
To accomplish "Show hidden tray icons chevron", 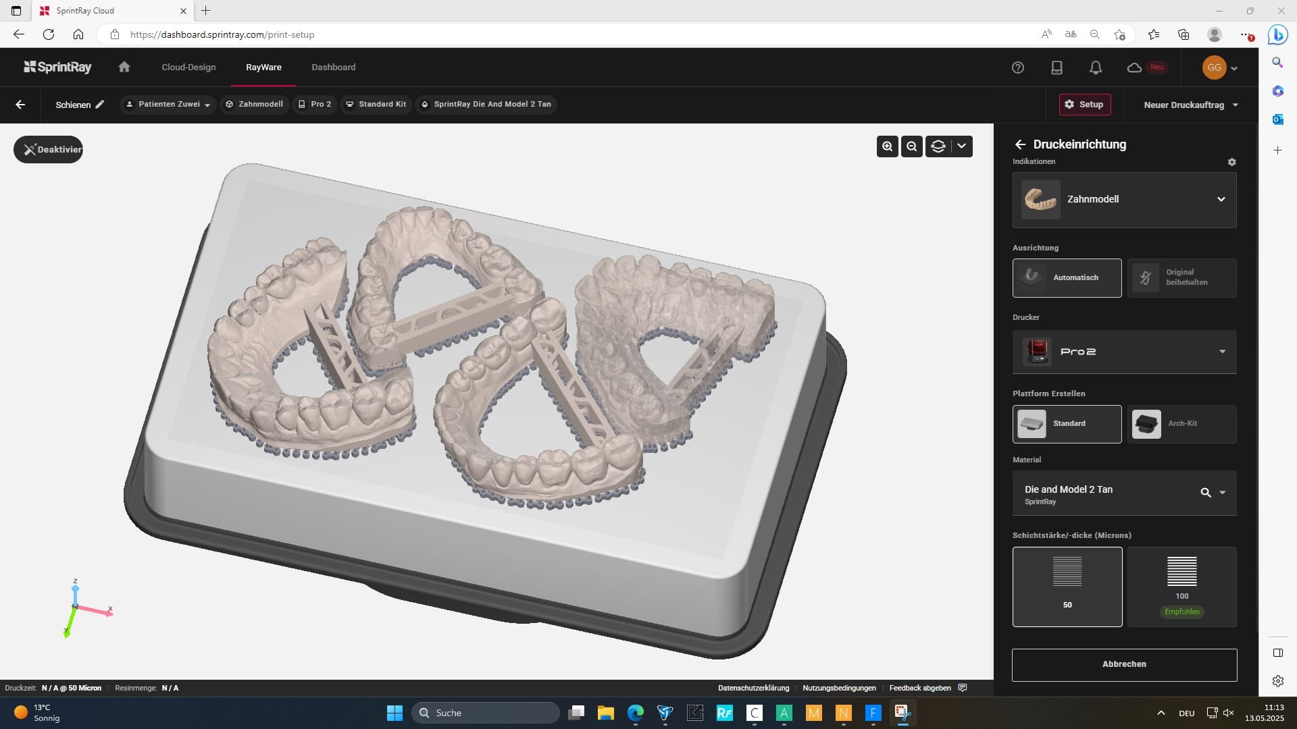I will pos(1161,713).
